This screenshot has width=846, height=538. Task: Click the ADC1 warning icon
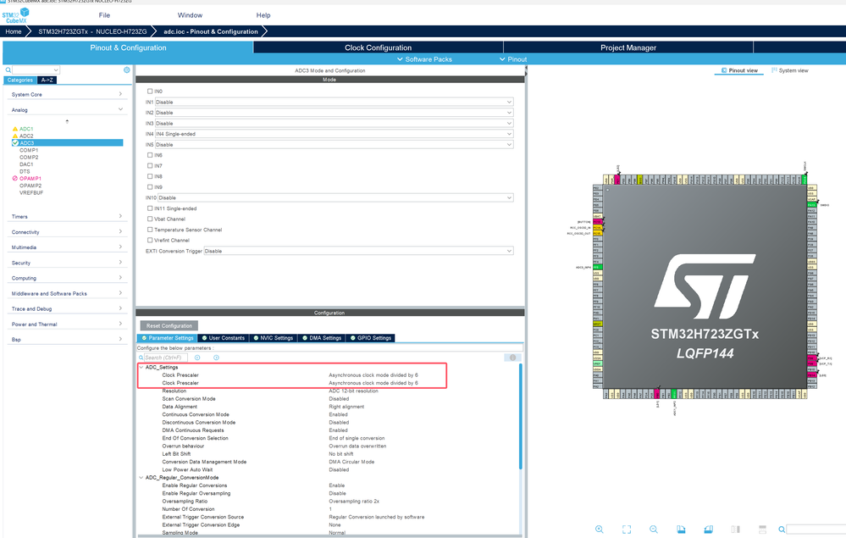coord(15,129)
